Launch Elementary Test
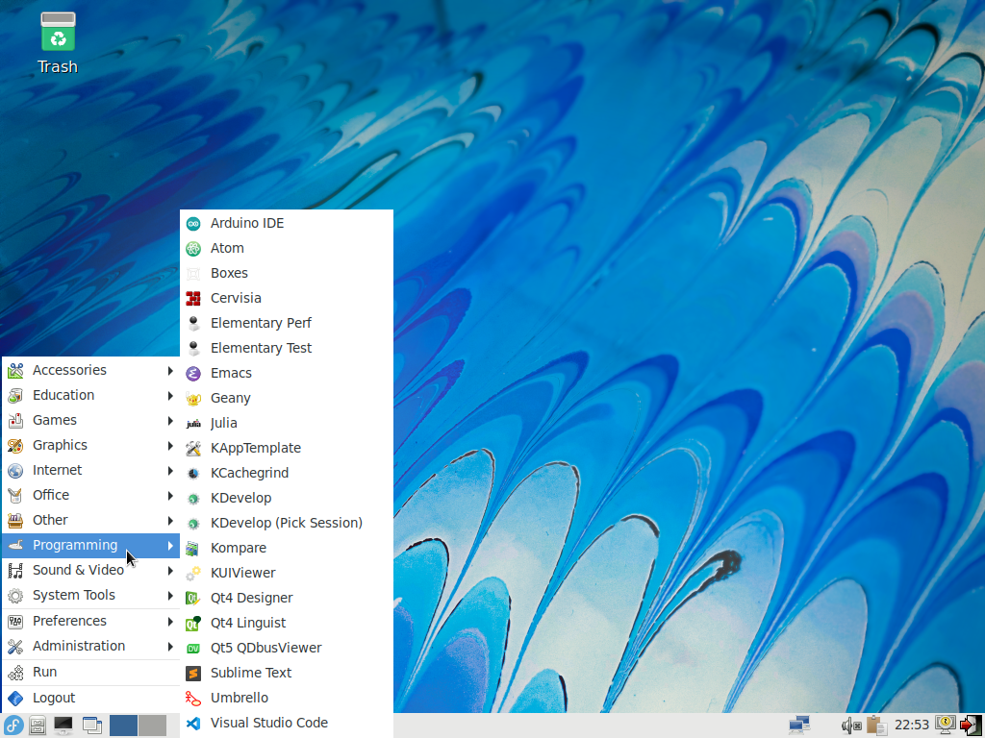Screen dimensions: 985x738 point(287,348)
